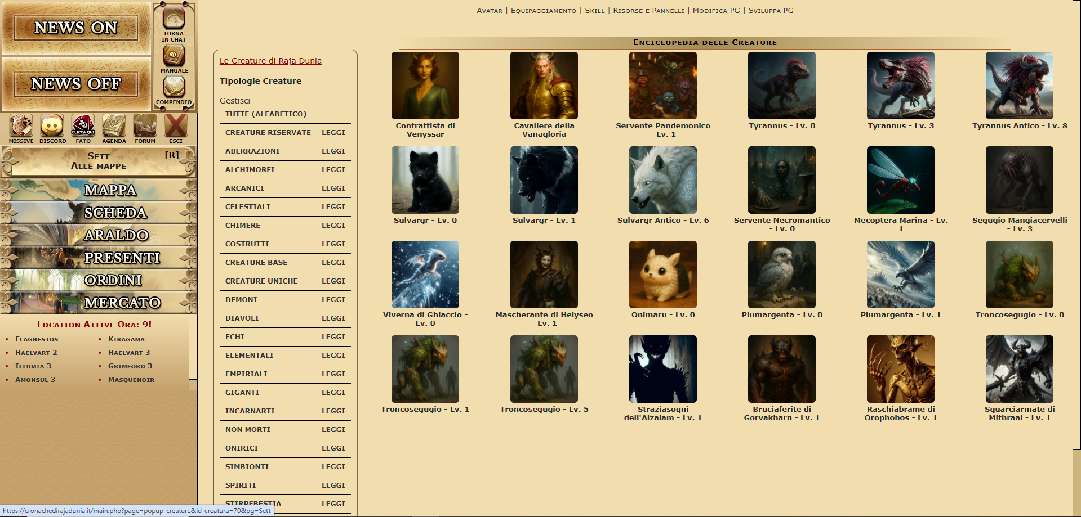Click LEGGI next to Aberrazioni

click(333, 151)
